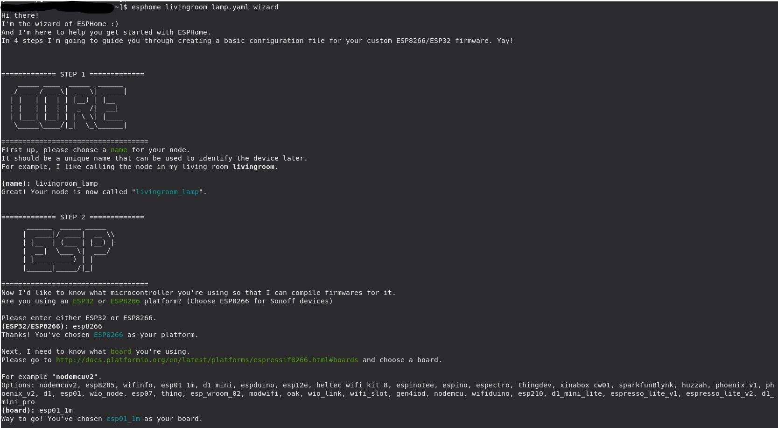Click 'gen4iod' in the Options list
The height and width of the screenshot is (428, 778).
click(411, 393)
